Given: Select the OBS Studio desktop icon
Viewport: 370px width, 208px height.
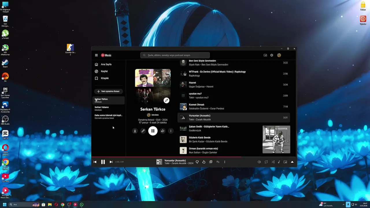Looking at the screenshot, I should click(5, 120).
